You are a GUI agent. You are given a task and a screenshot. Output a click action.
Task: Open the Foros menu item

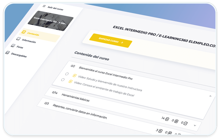click(x=20, y=47)
